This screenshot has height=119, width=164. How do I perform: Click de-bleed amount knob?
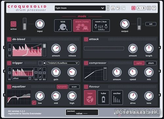[56, 49]
